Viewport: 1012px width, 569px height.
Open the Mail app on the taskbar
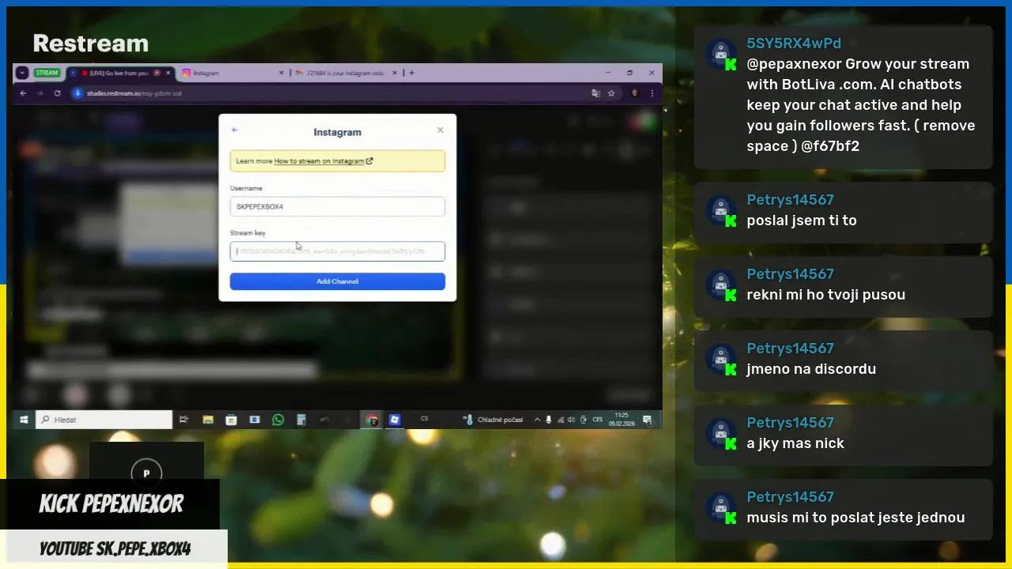pyautogui.click(x=255, y=420)
